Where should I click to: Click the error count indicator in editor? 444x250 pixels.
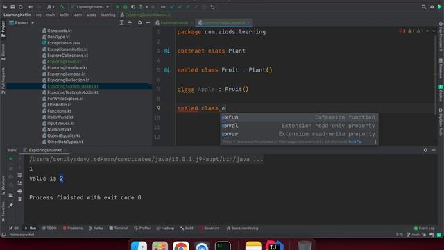pyautogui.click(x=402, y=31)
